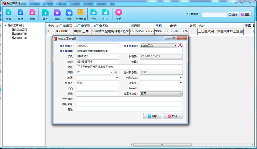Click the 新增 (add) toolbar icon
The width and height of the screenshot is (257, 149).
pos(8,14)
